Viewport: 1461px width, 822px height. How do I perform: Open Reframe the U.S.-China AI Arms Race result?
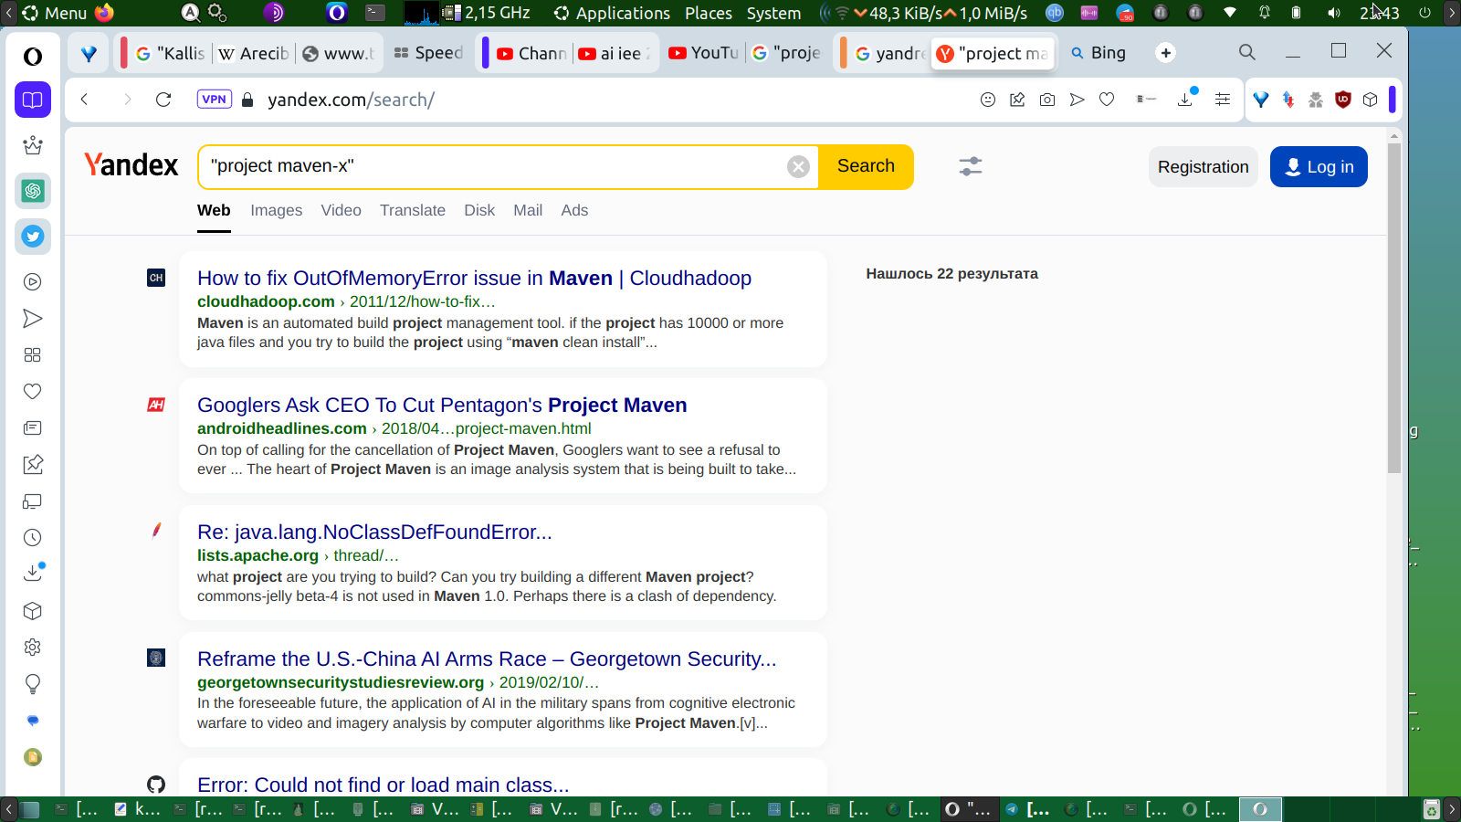(x=487, y=659)
